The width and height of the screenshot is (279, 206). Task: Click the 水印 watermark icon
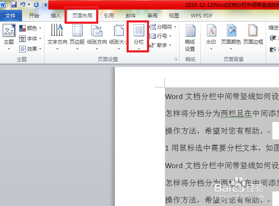pos(211,30)
